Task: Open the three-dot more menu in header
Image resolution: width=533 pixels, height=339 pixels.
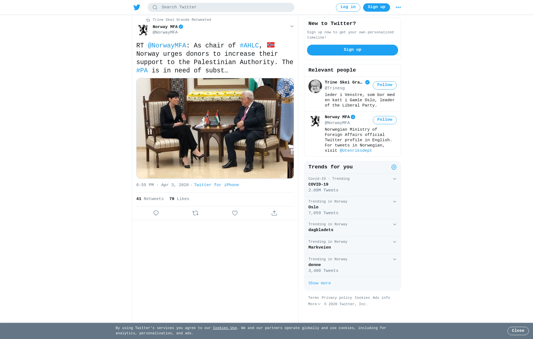Action: point(398,7)
